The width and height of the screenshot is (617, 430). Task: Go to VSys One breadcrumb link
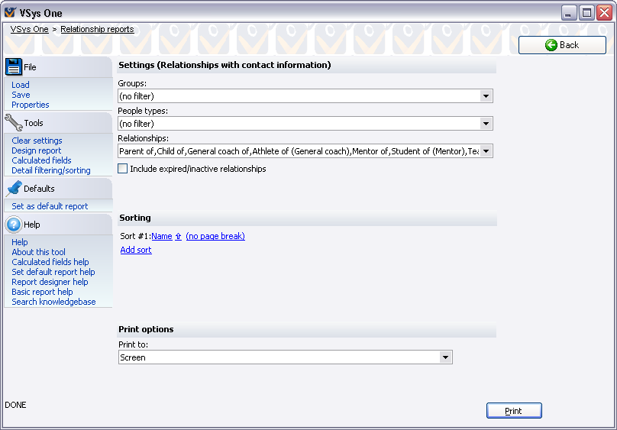(x=30, y=29)
